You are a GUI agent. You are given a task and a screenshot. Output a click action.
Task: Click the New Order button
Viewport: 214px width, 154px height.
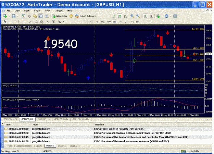point(60,16)
